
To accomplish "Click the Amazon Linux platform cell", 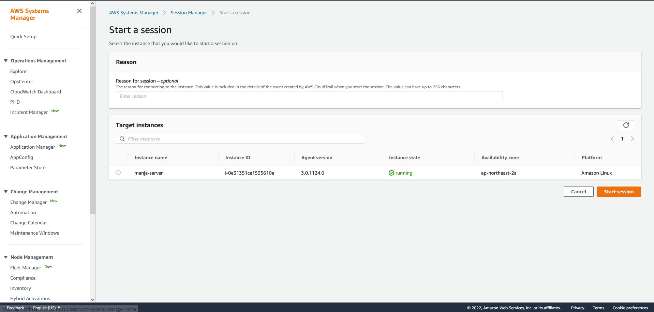I will tap(596, 173).
